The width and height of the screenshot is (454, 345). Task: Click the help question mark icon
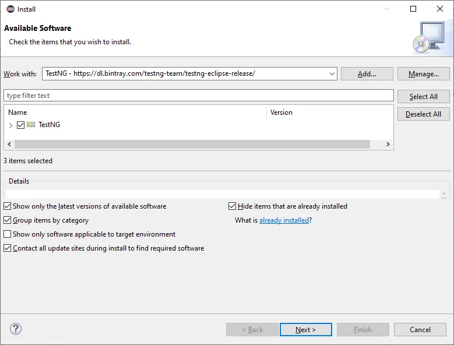point(16,329)
